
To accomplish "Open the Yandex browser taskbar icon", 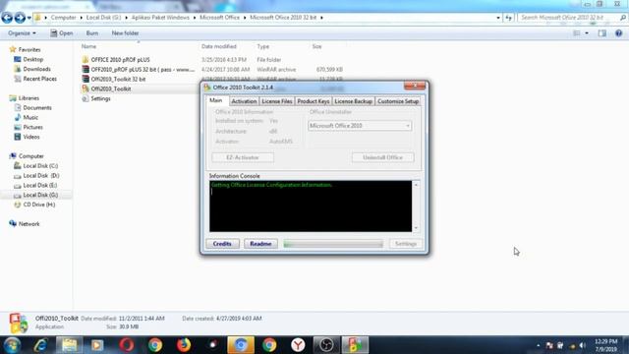I will [x=298, y=345].
